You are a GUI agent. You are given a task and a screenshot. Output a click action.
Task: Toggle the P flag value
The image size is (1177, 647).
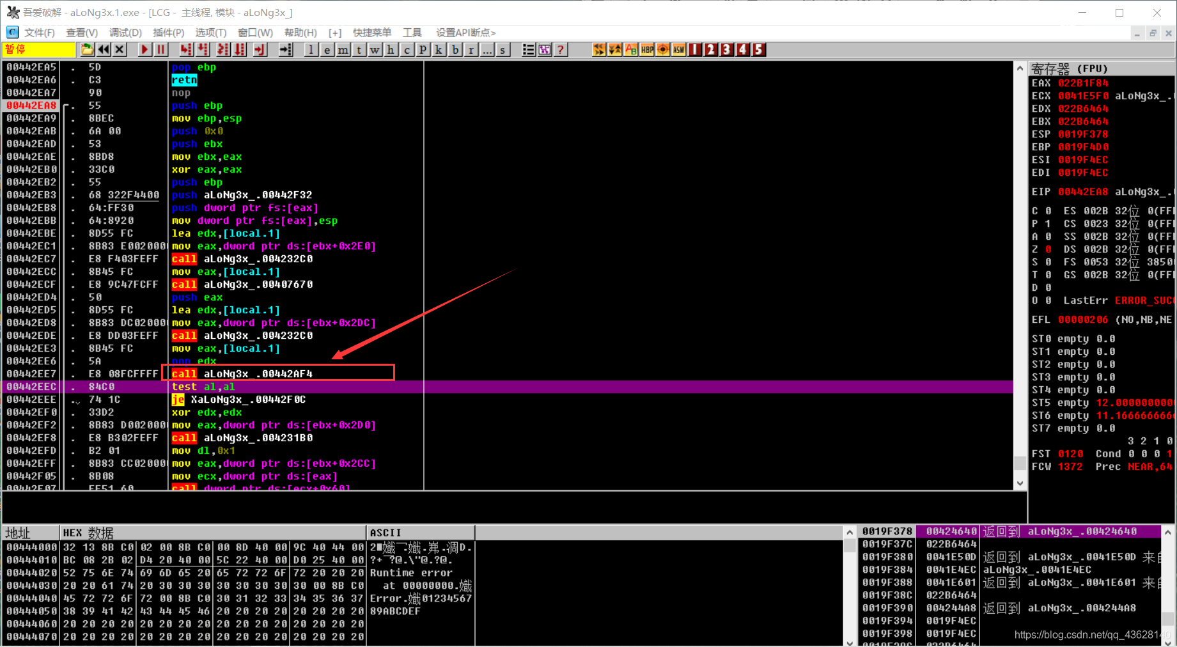[x=1048, y=224]
